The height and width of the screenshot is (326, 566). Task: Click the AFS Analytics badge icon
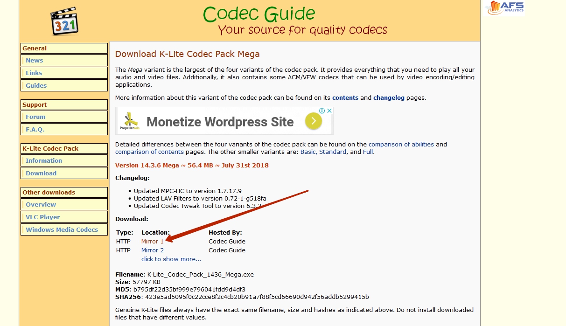pos(505,8)
